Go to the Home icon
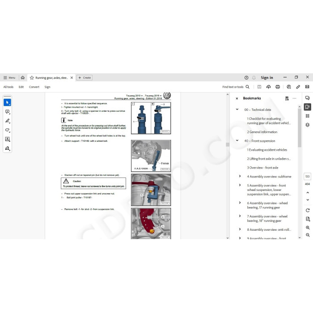Viewport: 313px width, 313px height. pos(23,78)
